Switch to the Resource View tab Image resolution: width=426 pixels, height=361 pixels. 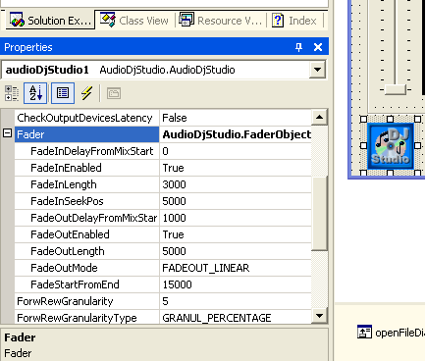(221, 21)
